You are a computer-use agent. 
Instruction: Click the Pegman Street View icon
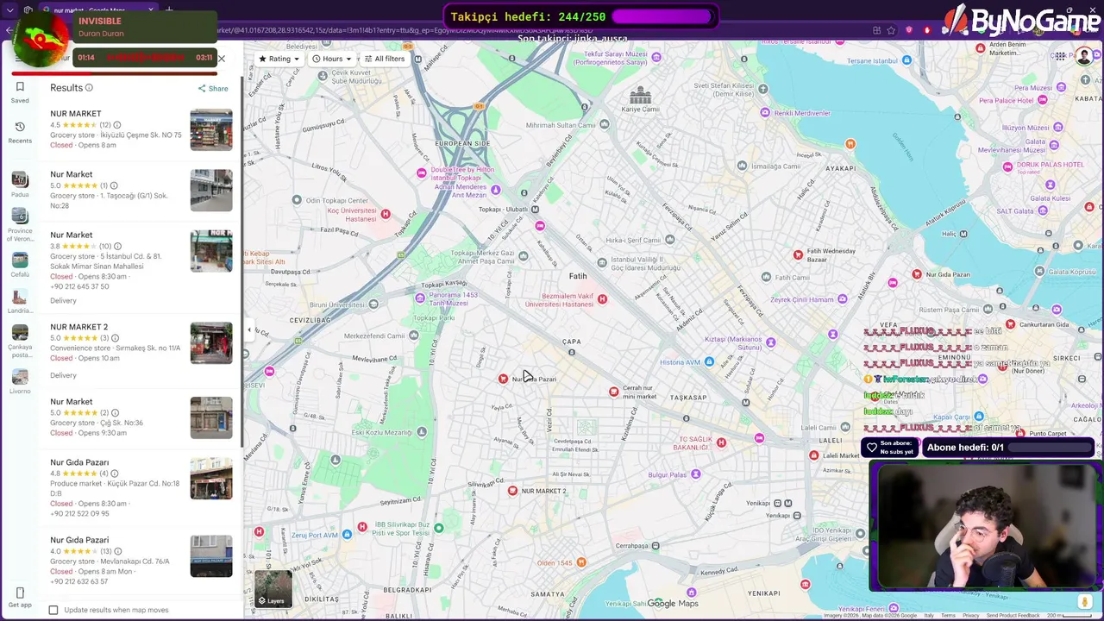(1085, 602)
